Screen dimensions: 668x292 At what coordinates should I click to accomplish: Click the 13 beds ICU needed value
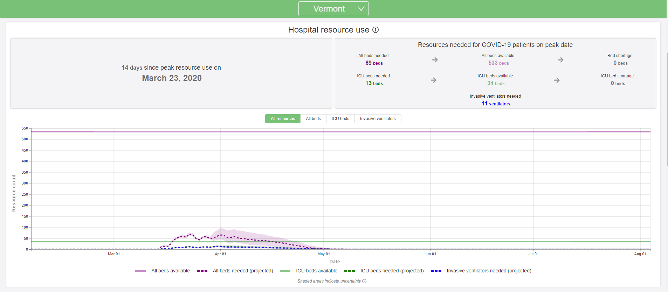pos(374,83)
